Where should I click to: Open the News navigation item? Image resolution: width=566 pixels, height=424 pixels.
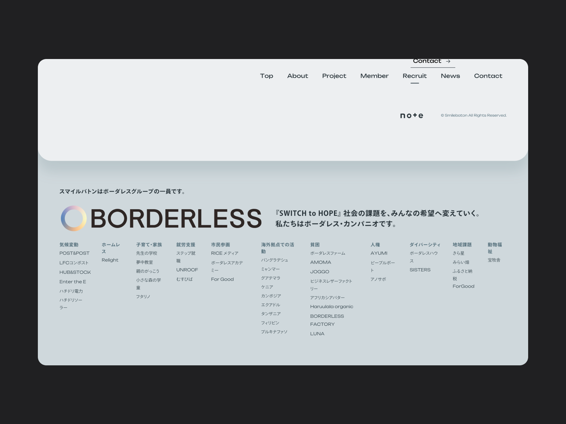pyautogui.click(x=450, y=76)
